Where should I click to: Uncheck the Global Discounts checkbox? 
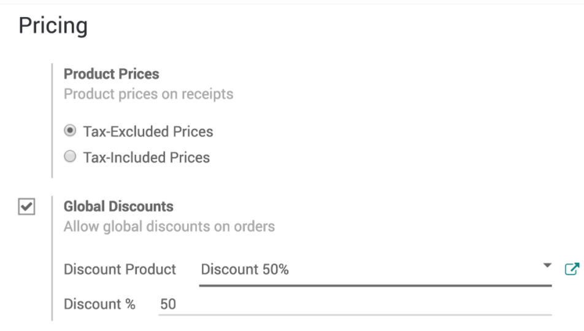pos(26,208)
